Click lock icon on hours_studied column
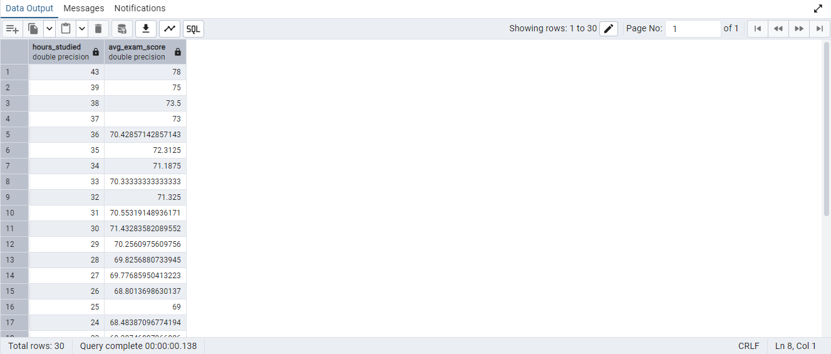 [96, 52]
